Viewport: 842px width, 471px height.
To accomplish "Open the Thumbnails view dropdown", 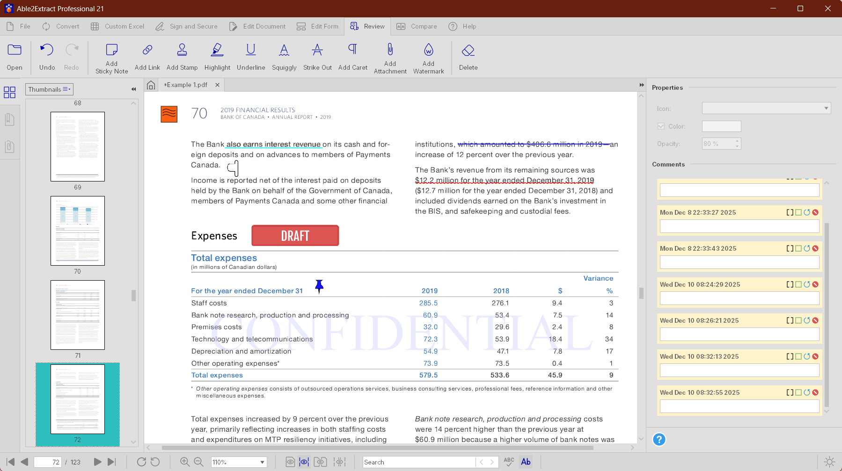I will (49, 89).
